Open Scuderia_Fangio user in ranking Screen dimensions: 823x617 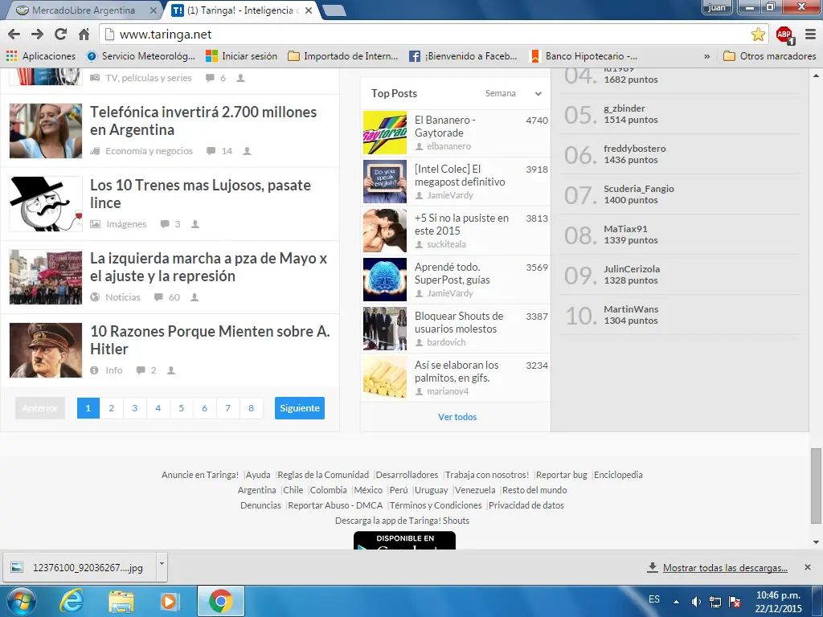[x=639, y=189]
